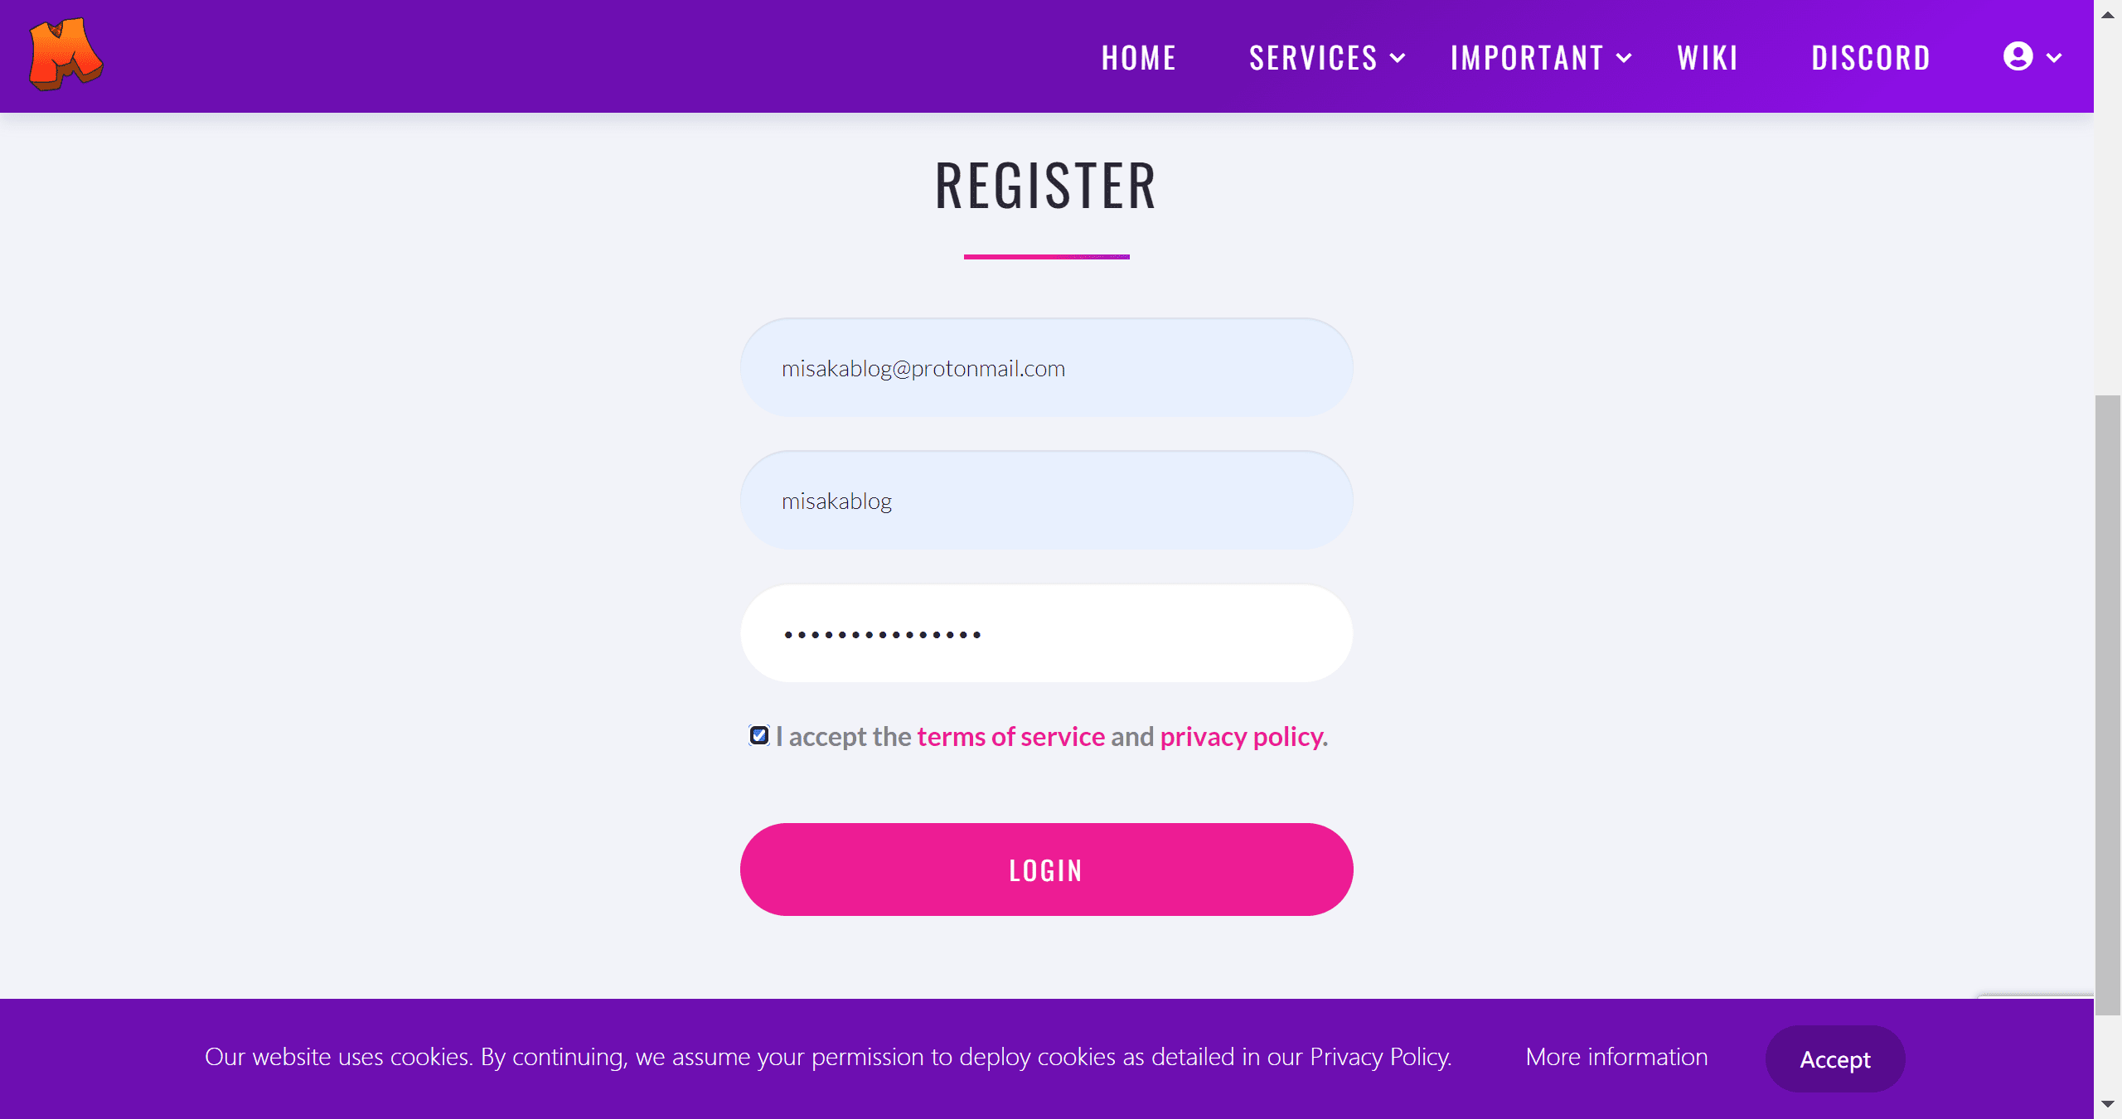This screenshot has width=2122, height=1119.
Task: Open the Services menu
Action: 1313,58
